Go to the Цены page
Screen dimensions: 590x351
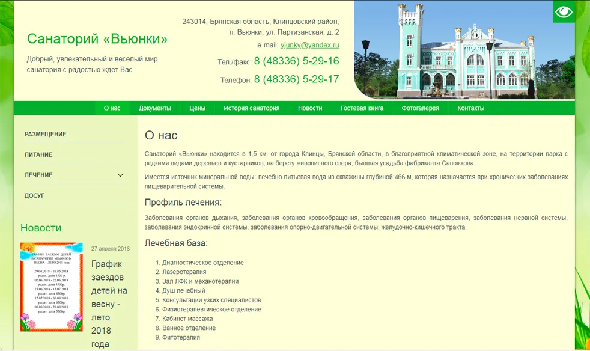(x=197, y=108)
